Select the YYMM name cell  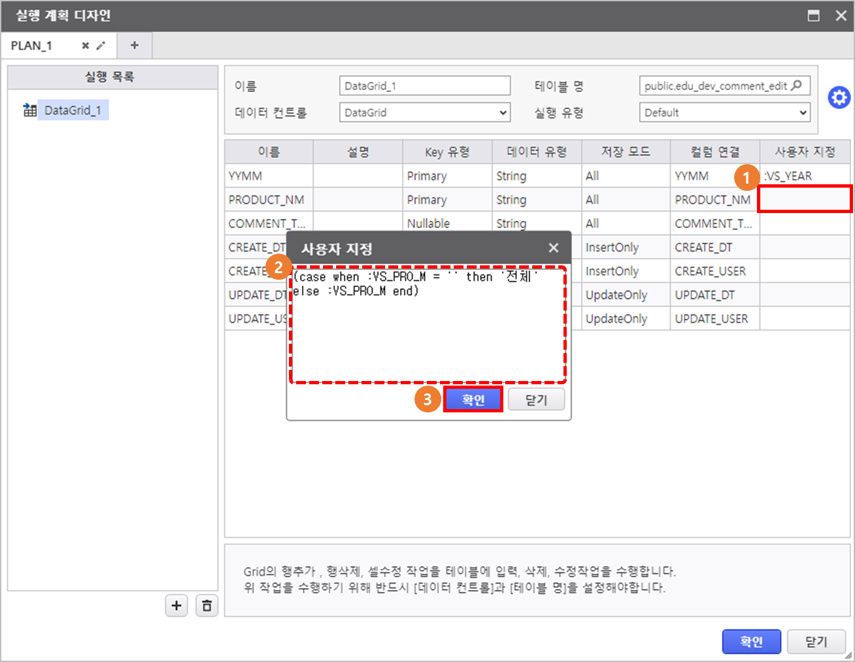pyautogui.click(x=269, y=176)
